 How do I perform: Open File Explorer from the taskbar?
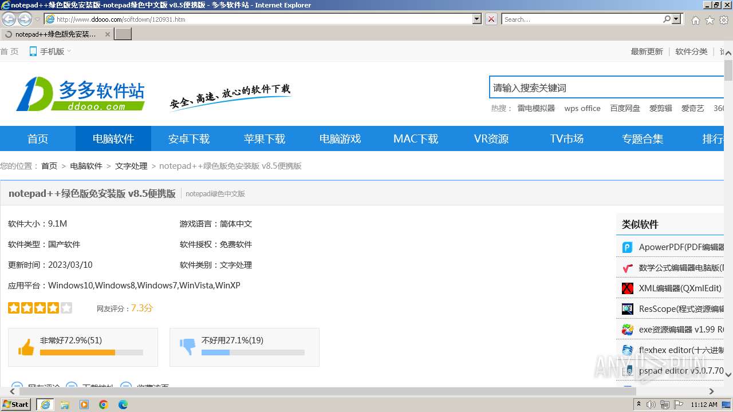(x=65, y=405)
